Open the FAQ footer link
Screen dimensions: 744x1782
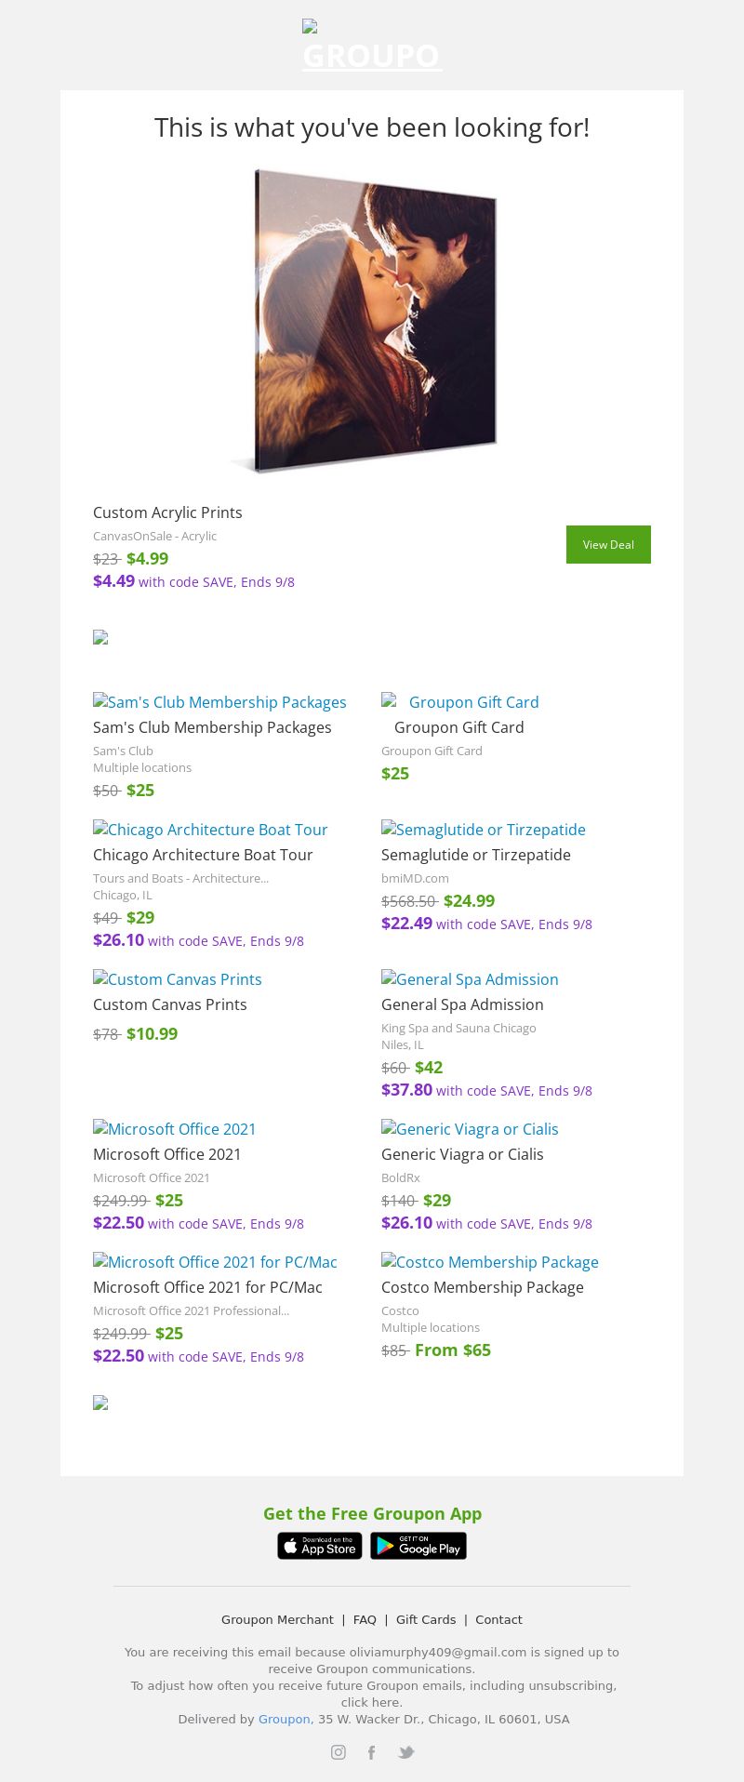pos(365,1619)
